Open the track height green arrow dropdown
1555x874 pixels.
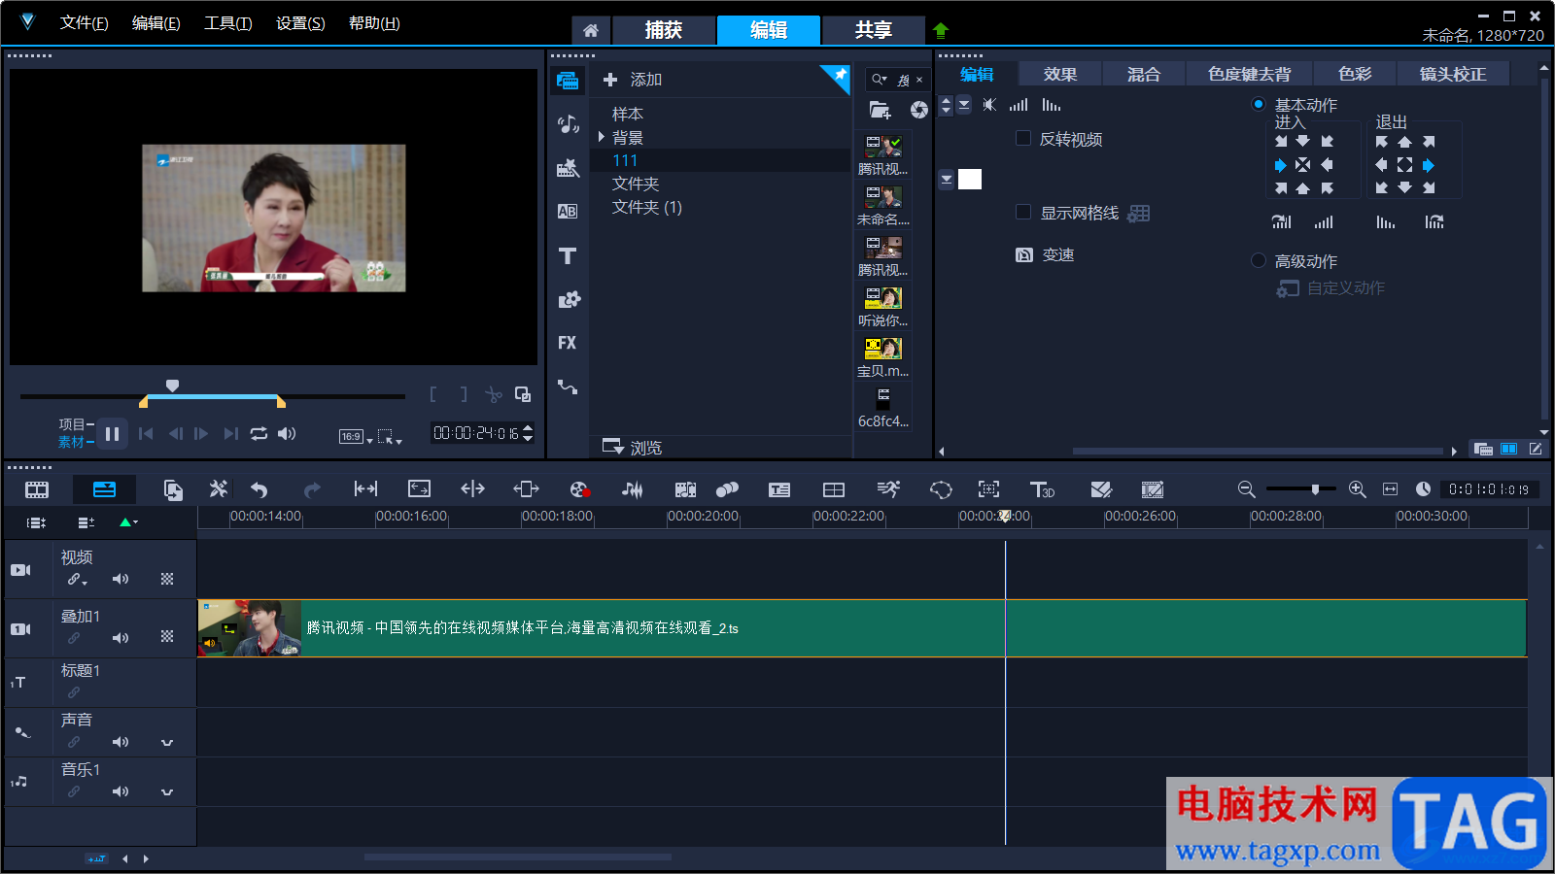pos(128,522)
